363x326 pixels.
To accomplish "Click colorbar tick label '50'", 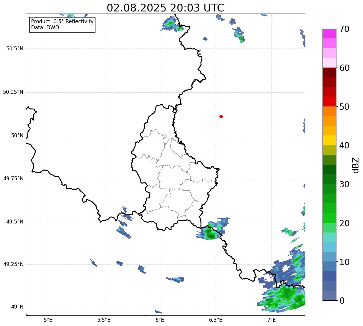I will pos(344,107).
